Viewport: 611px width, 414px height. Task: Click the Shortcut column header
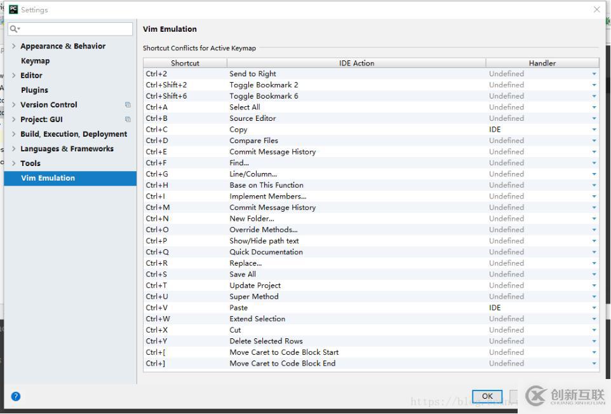185,63
